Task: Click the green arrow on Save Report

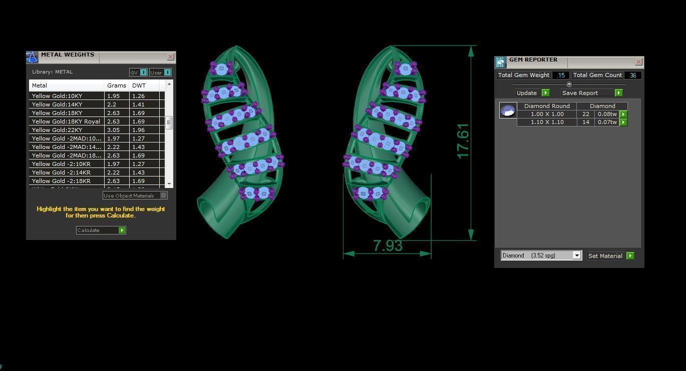Action: pyautogui.click(x=618, y=92)
